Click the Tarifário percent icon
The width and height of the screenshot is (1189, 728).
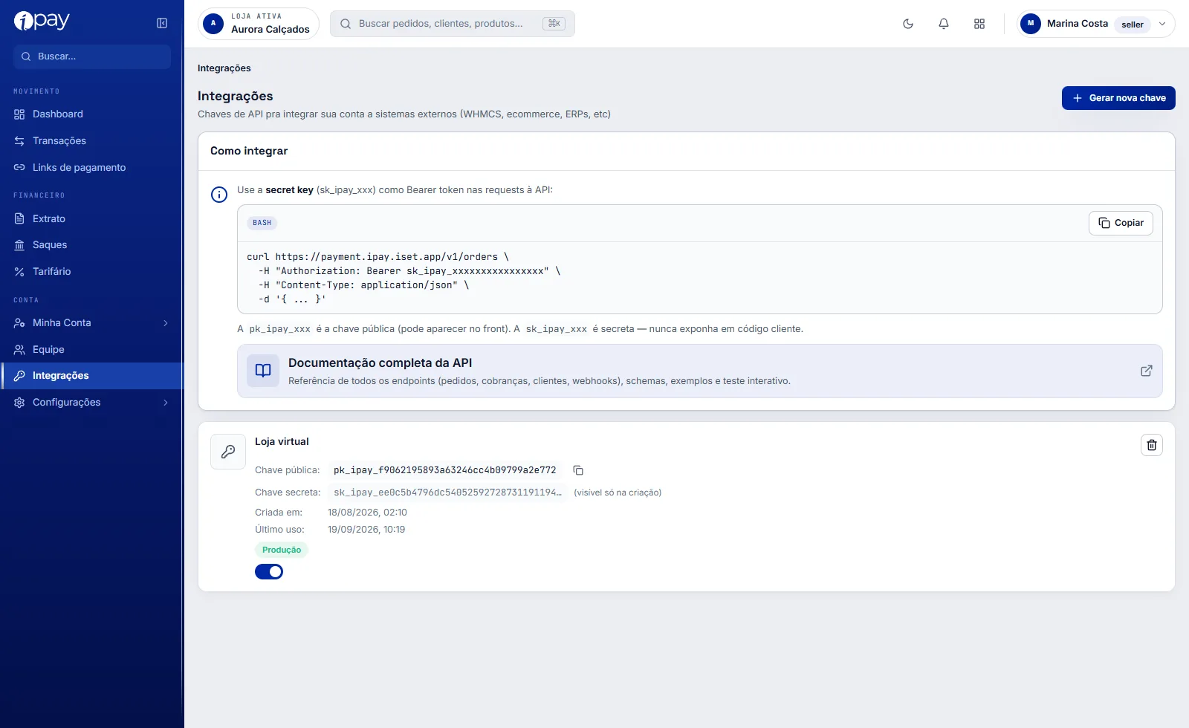click(19, 272)
